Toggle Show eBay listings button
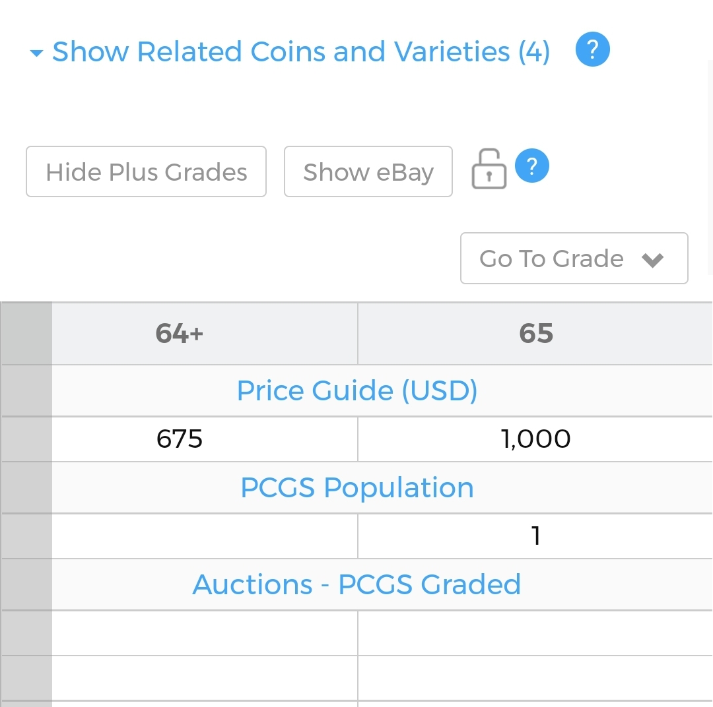 (x=368, y=171)
